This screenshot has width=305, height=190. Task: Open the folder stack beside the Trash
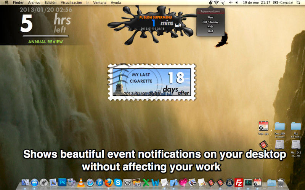tap(271, 182)
